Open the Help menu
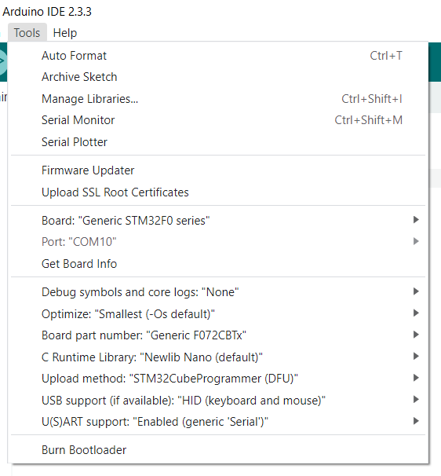 (65, 32)
